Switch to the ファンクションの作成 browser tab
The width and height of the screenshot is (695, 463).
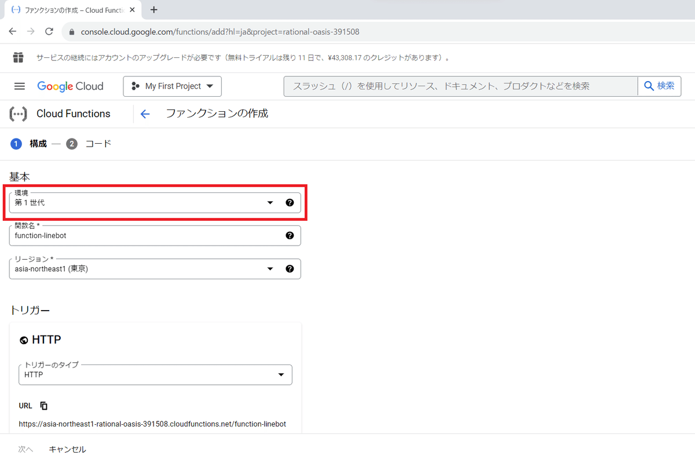pyautogui.click(x=72, y=10)
